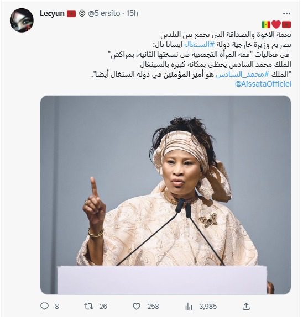Click the Leεyun display name

point(52,14)
